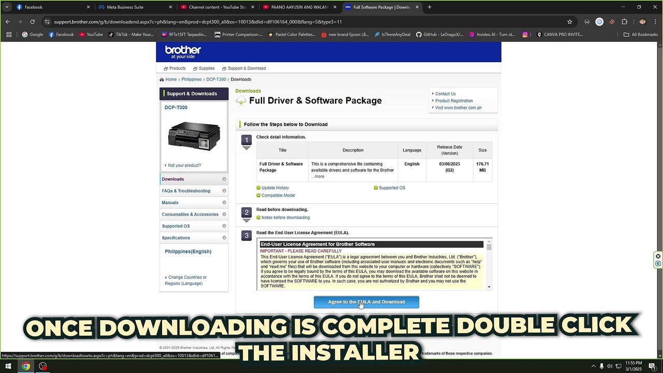This screenshot has width=663, height=373.
Task: Click Agree to the EULA and Download
Action: coord(366,302)
